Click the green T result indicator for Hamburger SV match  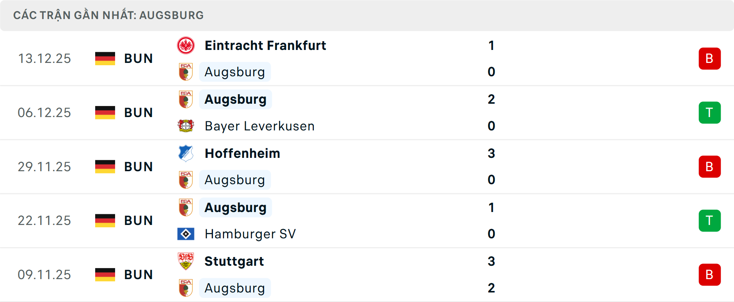tap(710, 220)
